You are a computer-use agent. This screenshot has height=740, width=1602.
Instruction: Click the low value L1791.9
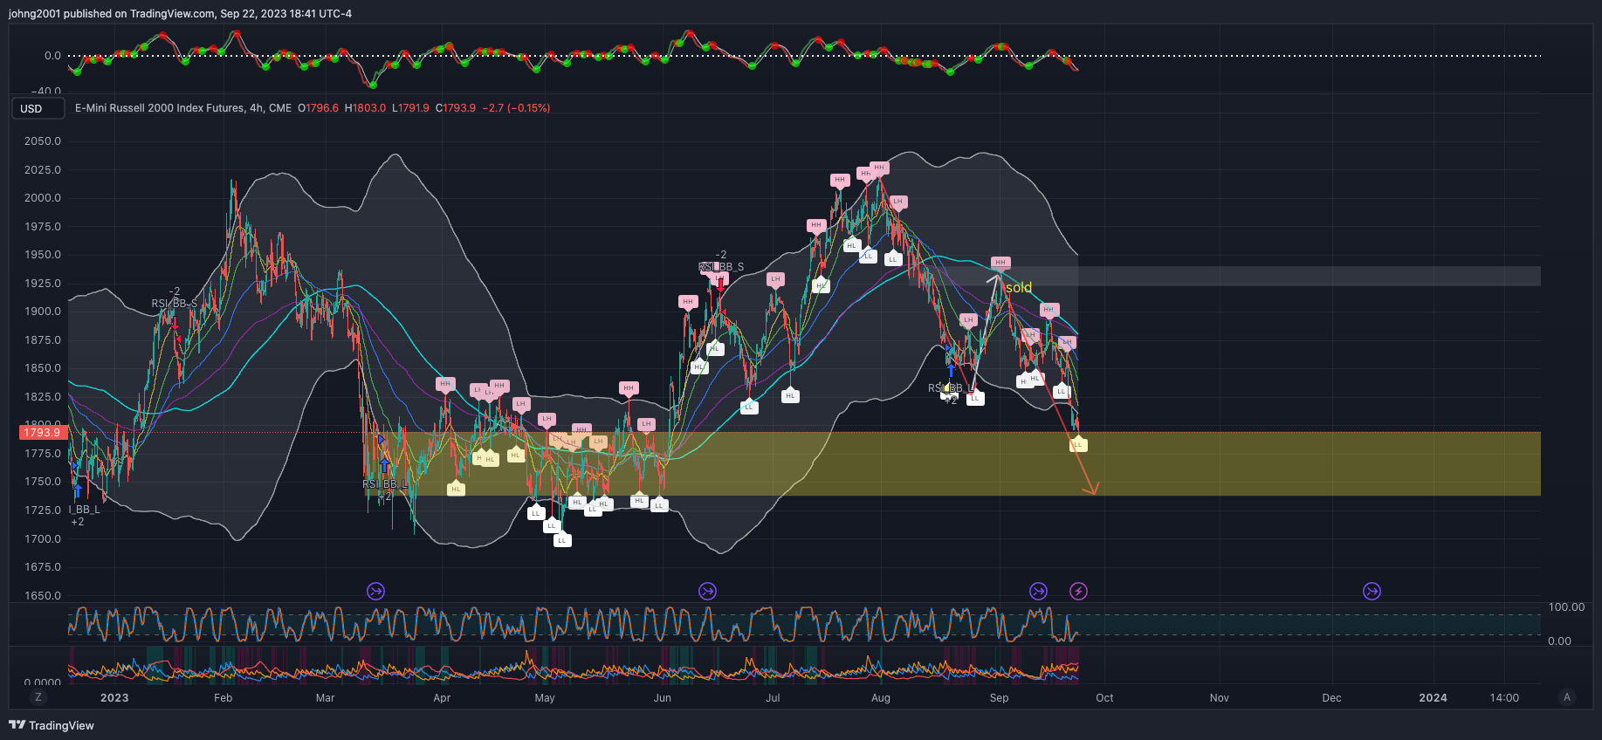pyautogui.click(x=410, y=108)
